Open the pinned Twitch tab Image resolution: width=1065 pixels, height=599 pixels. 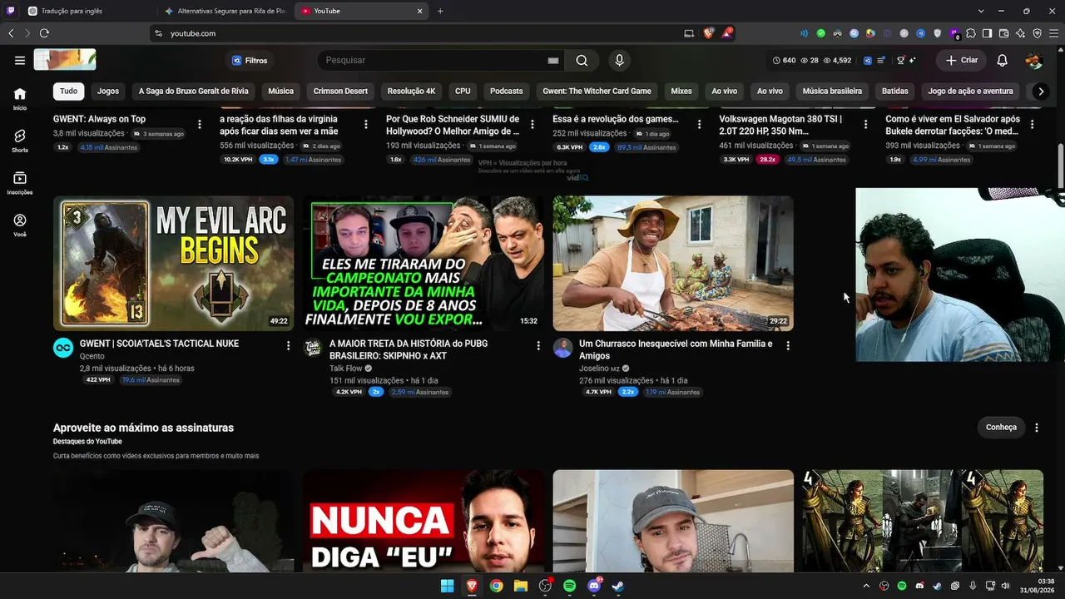click(x=11, y=11)
